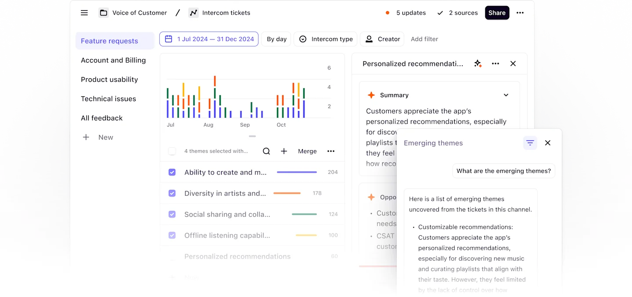Screen dimensions: 632x297
Task: Click the Voice of Customer folder icon
Action: coord(104,13)
